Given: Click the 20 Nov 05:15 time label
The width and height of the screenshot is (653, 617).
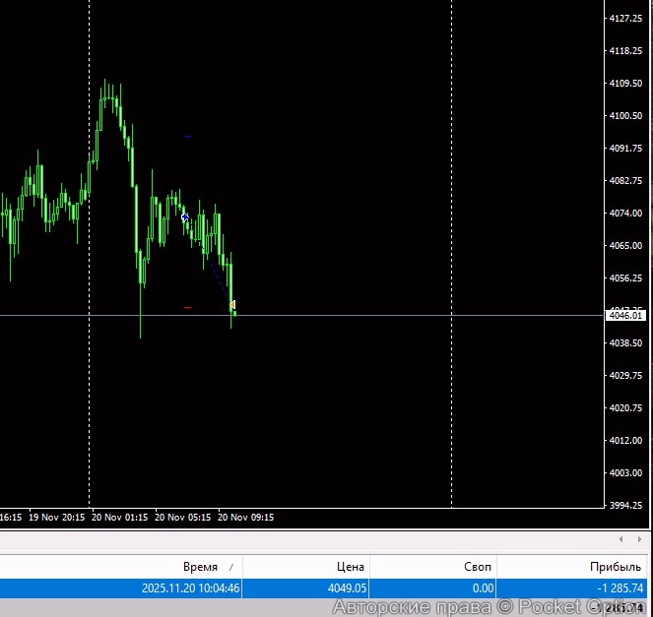Looking at the screenshot, I should pyautogui.click(x=182, y=518).
